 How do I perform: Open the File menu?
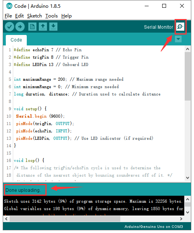pos(8,16)
